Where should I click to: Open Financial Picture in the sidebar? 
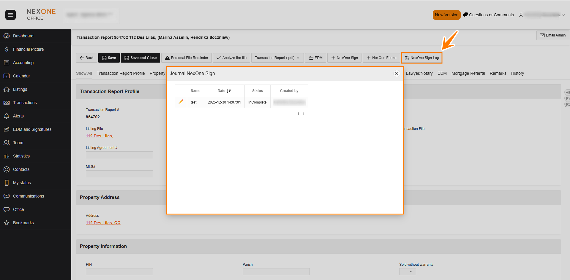pos(28,49)
